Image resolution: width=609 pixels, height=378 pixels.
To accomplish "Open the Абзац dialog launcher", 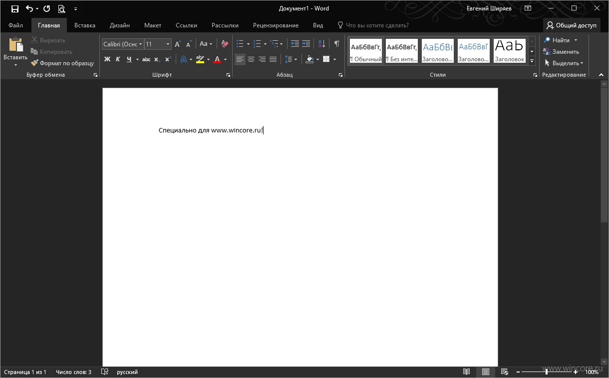I will point(341,75).
